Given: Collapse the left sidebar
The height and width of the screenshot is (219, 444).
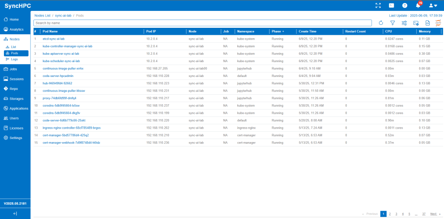Looking at the screenshot, I should point(15,213).
